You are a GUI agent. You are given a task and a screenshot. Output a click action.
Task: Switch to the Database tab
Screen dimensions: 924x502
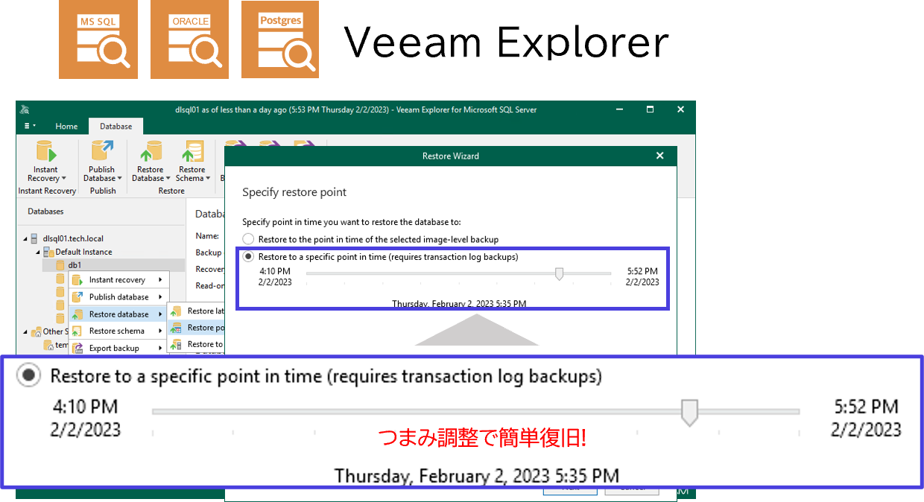coord(115,127)
